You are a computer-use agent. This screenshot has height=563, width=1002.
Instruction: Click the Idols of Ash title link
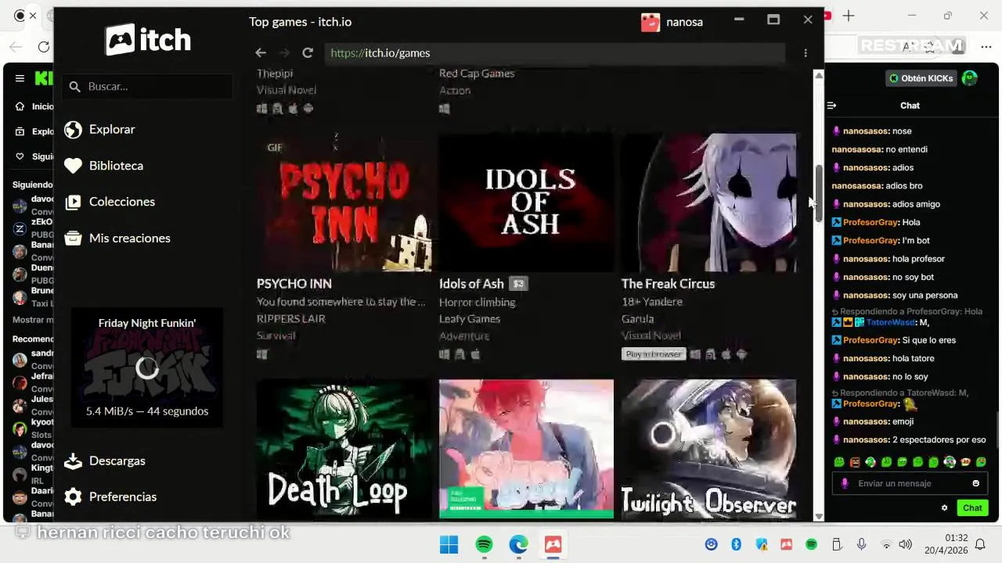[471, 284]
